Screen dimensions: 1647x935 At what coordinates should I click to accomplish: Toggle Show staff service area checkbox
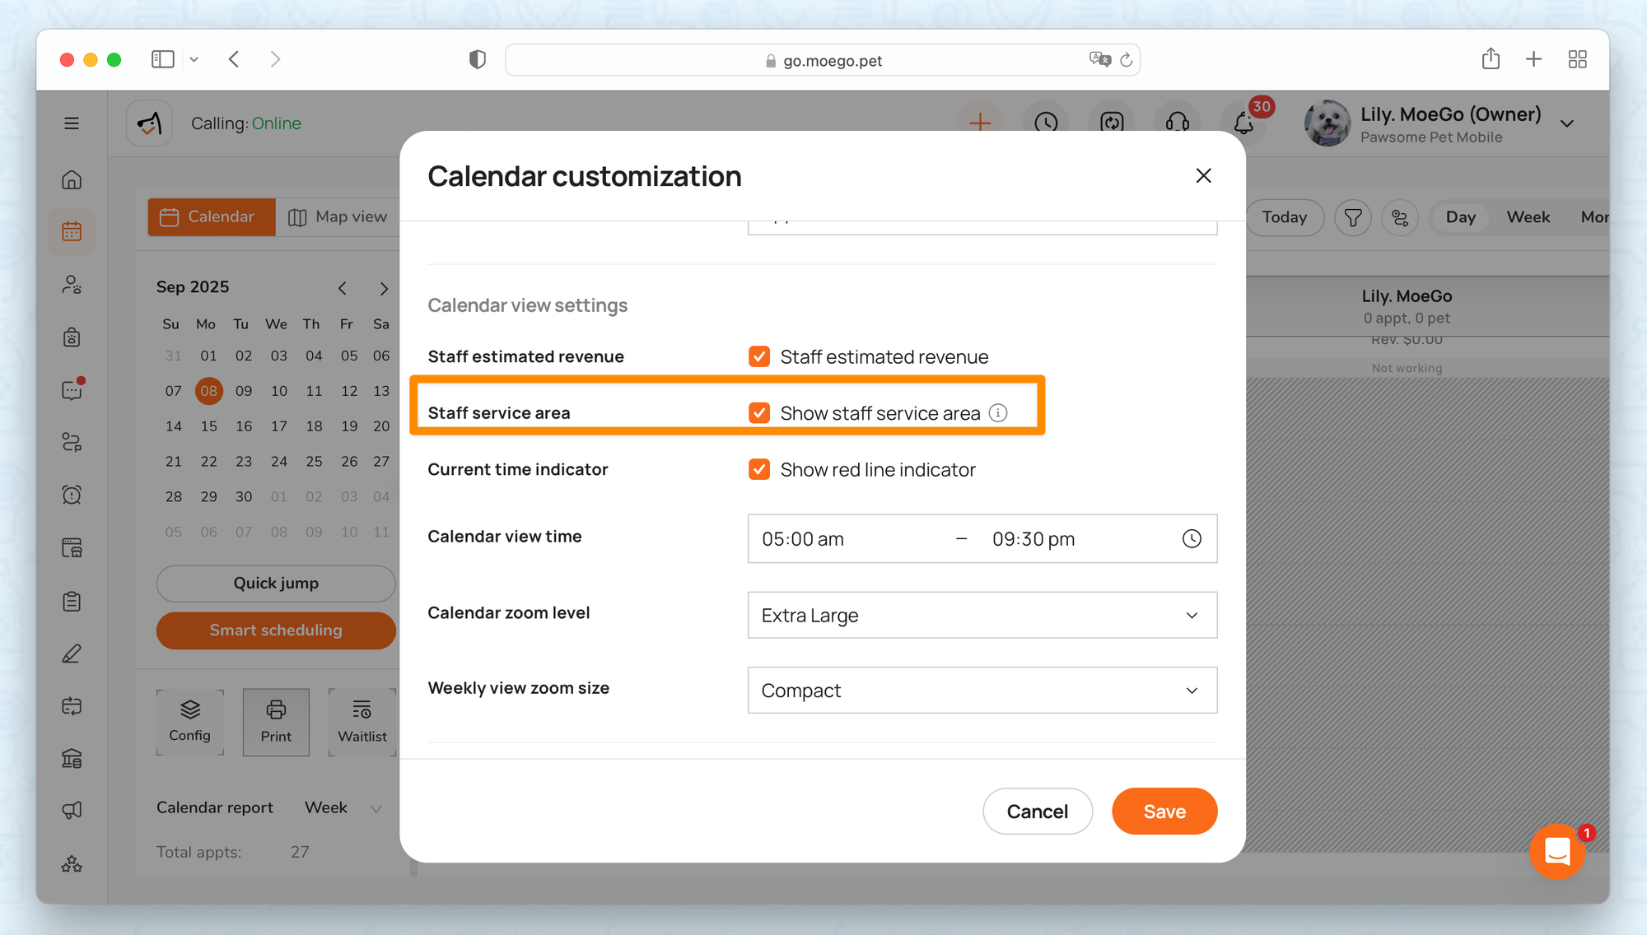tap(759, 413)
